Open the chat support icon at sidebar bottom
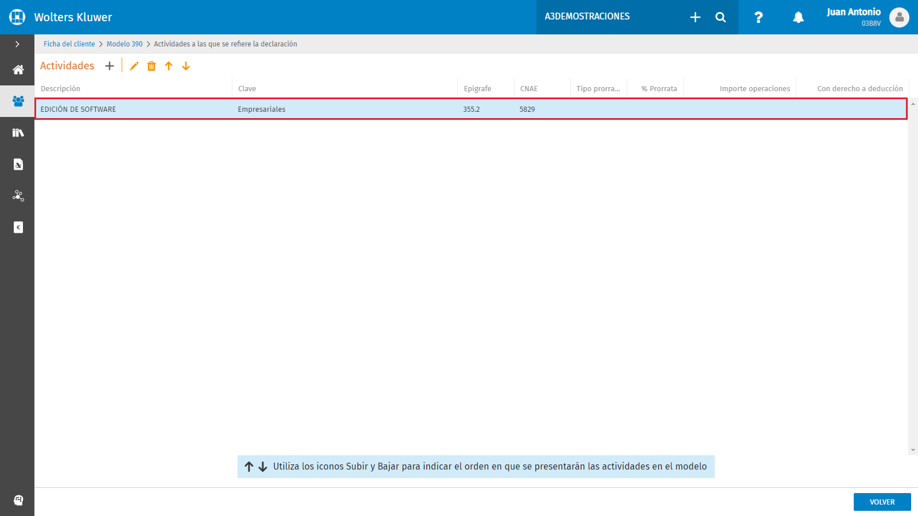 (x=17, y=501)
